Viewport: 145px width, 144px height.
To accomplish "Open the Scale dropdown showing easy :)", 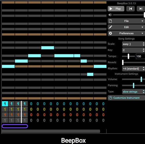I will click(x=133, y=44).
